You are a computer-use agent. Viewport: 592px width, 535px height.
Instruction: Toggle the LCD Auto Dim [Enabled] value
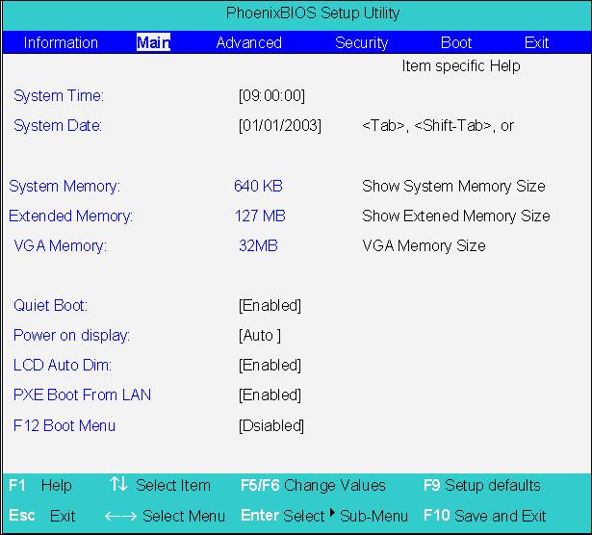[270, 365]
